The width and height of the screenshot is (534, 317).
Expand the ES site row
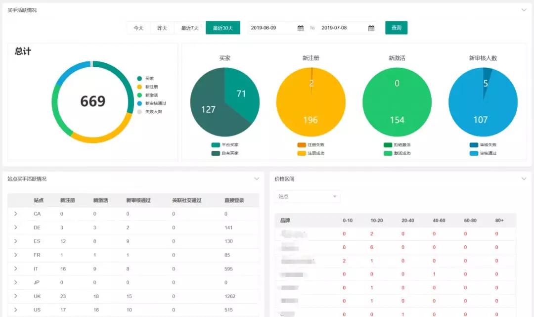16,241
